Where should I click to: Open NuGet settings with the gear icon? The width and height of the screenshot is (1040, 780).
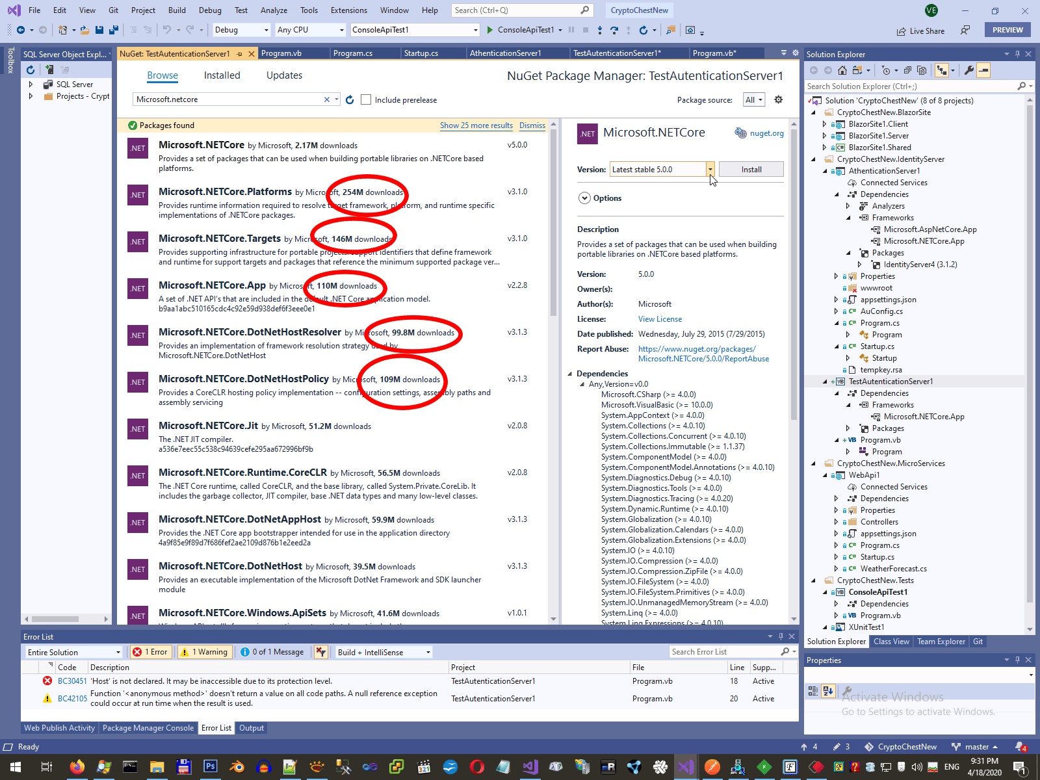[779, 99]
